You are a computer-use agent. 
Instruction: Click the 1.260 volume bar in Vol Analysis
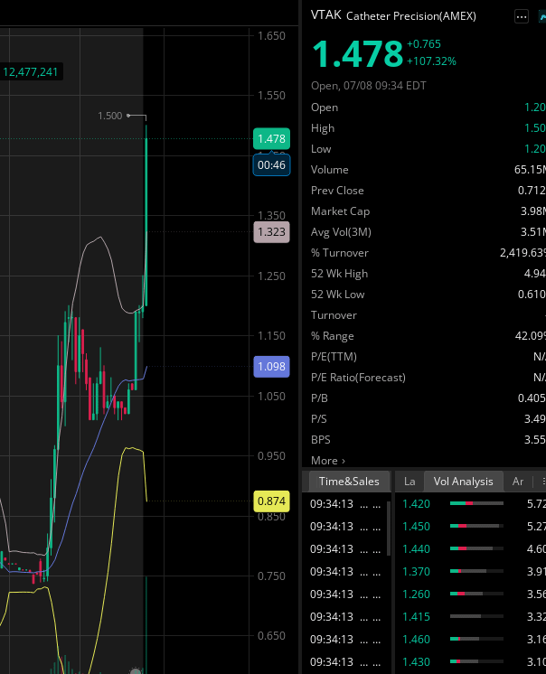[x=476, y=594]
